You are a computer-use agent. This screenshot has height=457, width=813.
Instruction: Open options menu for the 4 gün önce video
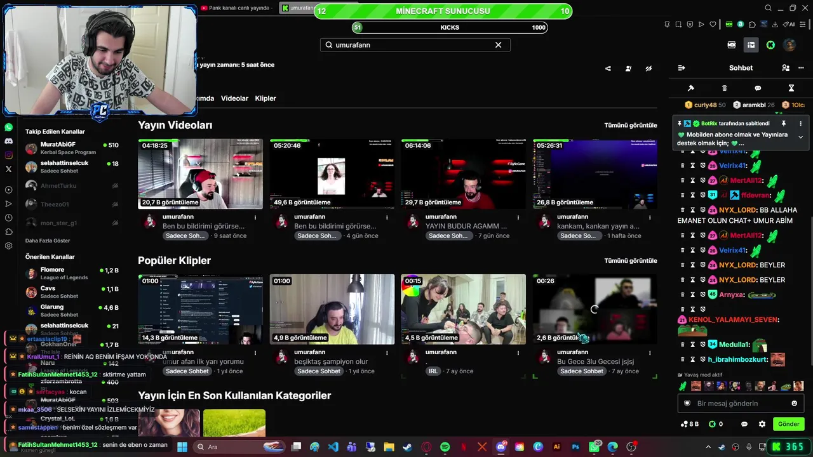coord(387,217)
